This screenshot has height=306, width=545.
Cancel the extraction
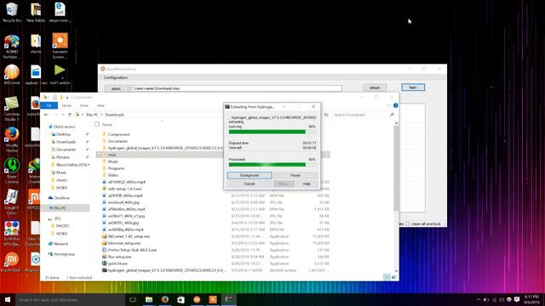click(250, 184)
